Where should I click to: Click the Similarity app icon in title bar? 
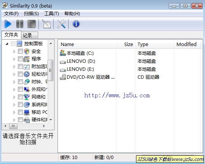[x=5, y=6]
